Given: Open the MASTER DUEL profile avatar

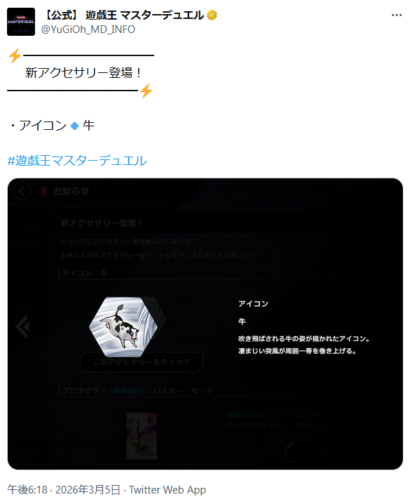Looking at the screenshot, I should 21,22.
